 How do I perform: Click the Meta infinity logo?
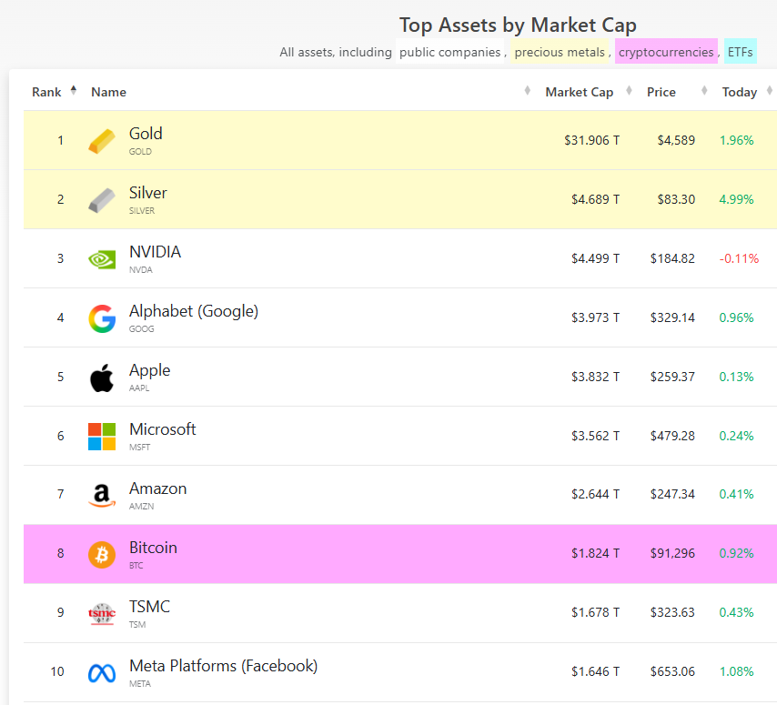coord(102,673)
